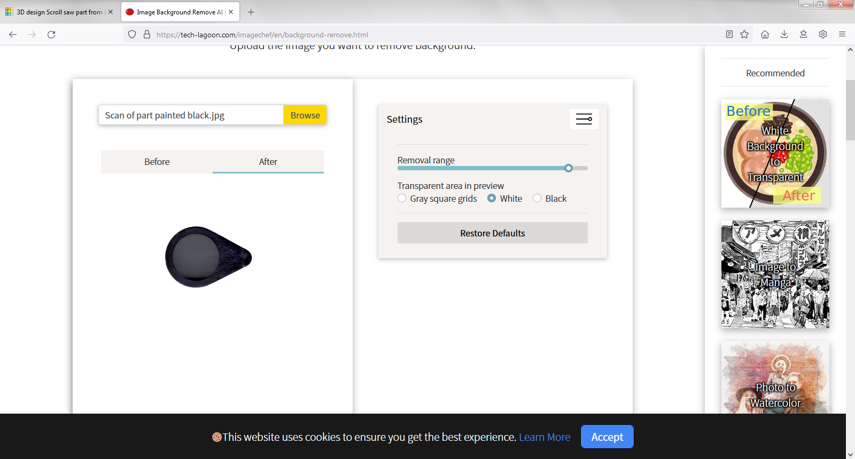The height and width of the screenshot is (459, 855).
Task: Click the page vertical scrollbar thumb
Action: pos(850,110)
